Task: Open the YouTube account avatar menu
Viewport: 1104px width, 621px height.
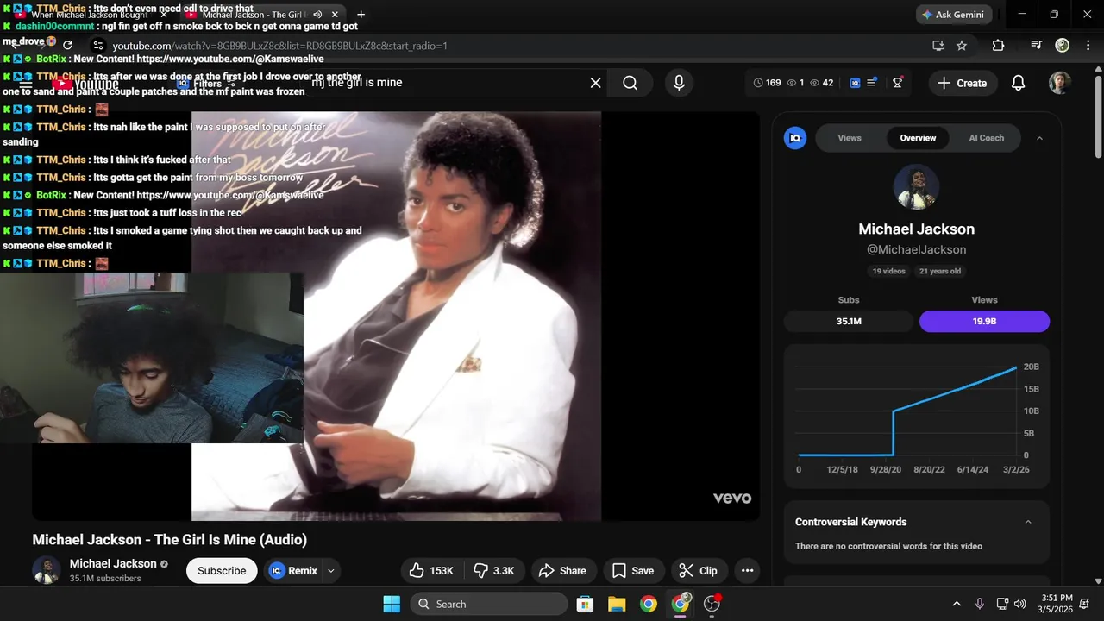Action: 1059,83
